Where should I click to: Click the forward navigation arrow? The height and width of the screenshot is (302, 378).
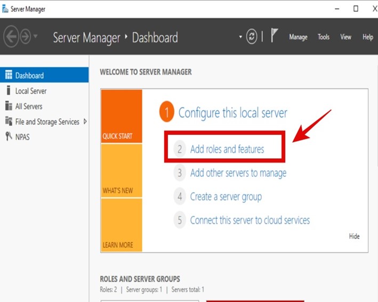25,37
